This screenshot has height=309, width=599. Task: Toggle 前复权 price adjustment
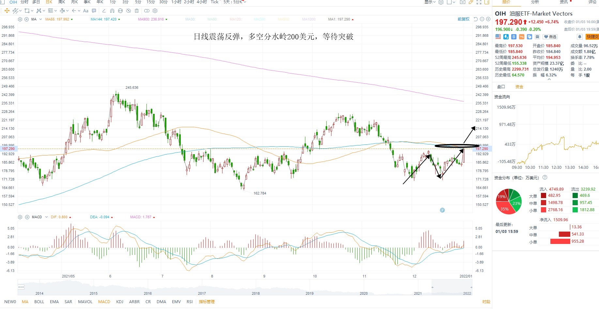[x=463, y=19]
